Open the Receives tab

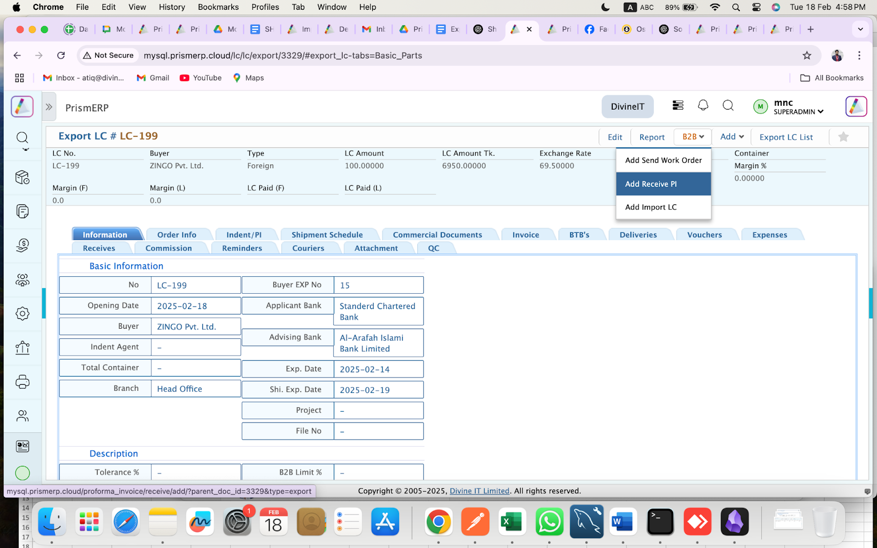point(99,248)
